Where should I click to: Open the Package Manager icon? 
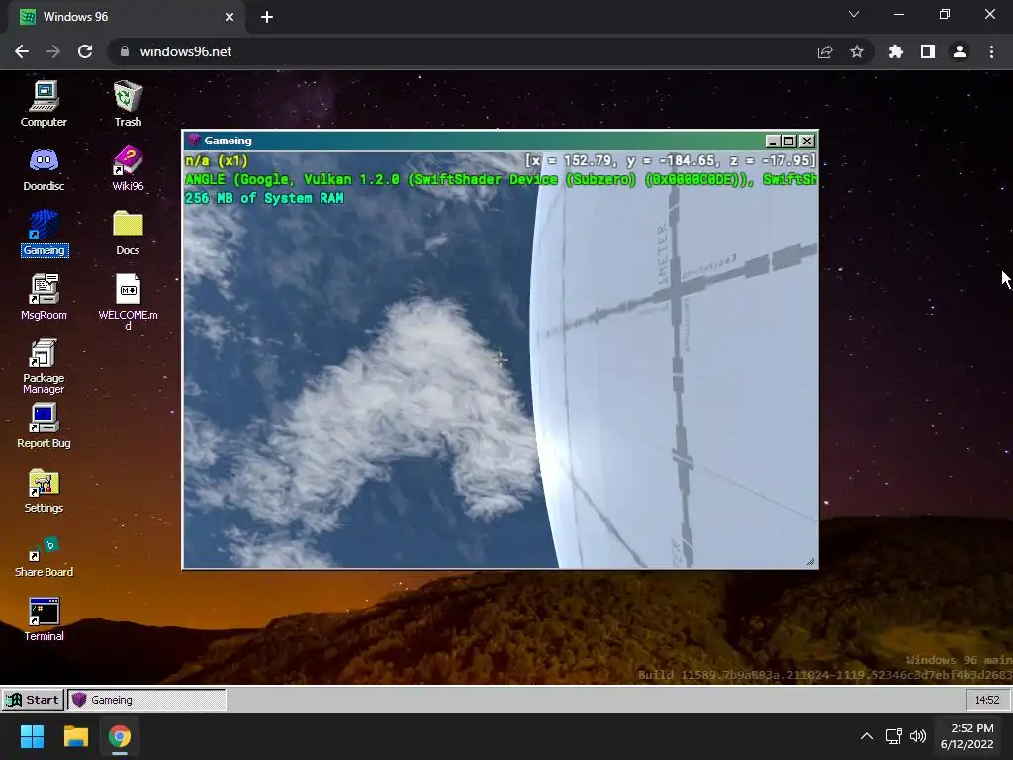(44, 366)
